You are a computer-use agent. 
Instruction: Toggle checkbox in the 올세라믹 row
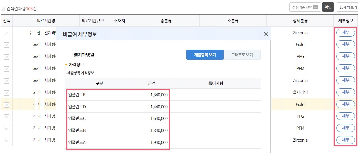click(x=7, y=93)
